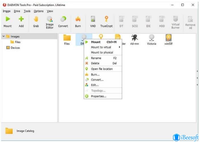
Task: Open the Image Editor tool
Action: (x=50, y=22)
